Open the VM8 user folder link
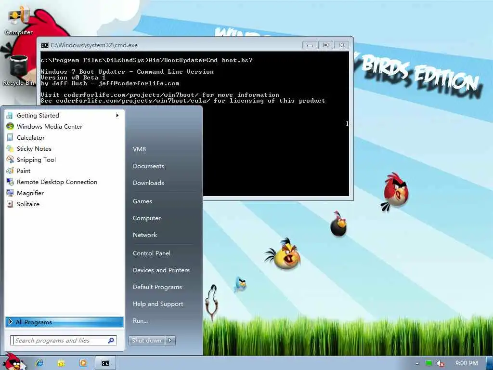This screenshot has width=493, height=370. (x=139, y=149)
